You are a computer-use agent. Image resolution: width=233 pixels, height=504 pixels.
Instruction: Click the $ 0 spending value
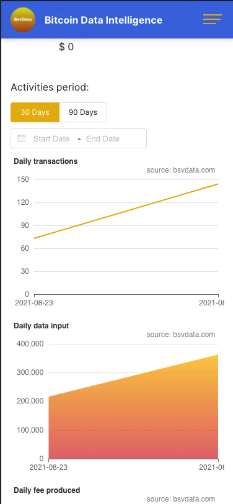[x=66, y=47]
